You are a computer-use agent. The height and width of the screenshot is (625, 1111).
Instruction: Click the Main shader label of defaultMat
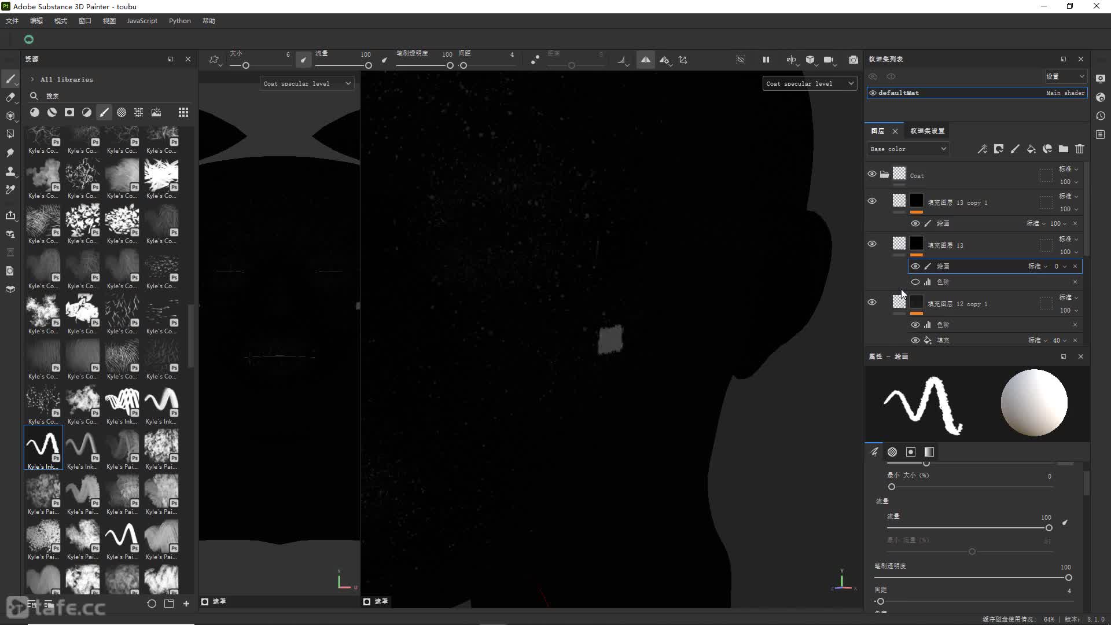(1065, 93)
